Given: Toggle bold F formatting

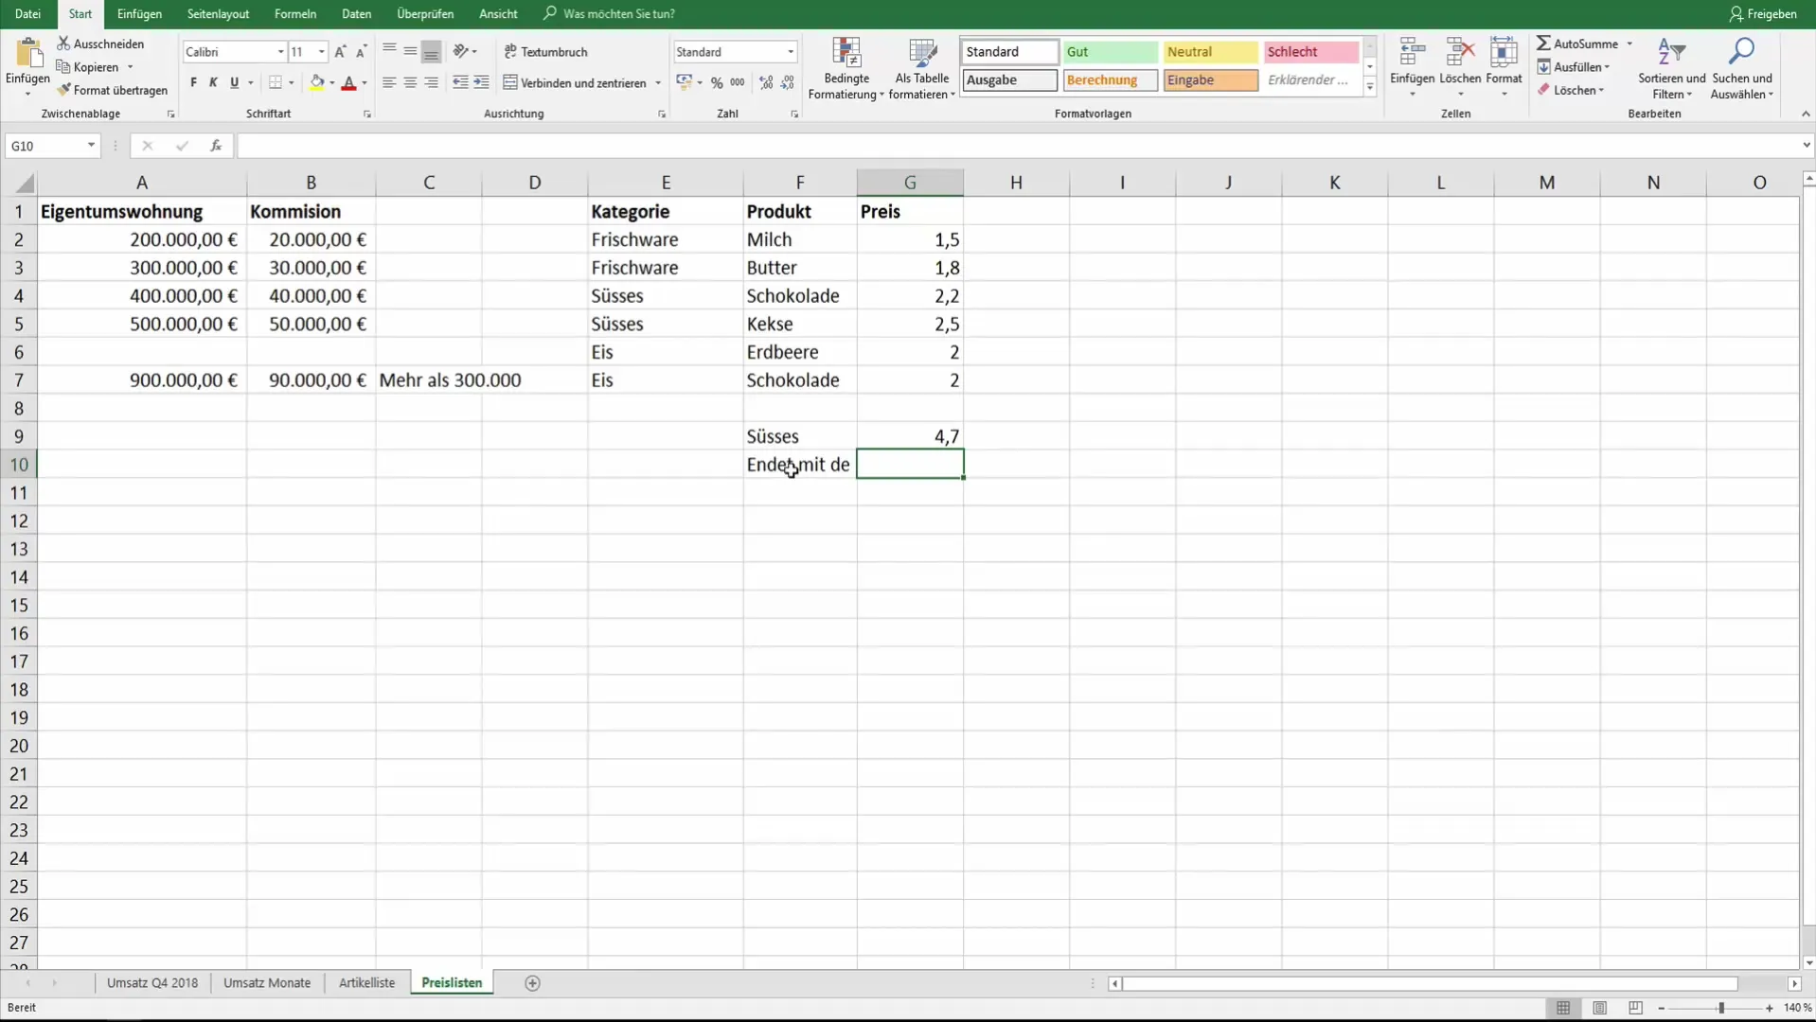Looking at the screenshot, I should pyautogui.click(x=193, y=83).
